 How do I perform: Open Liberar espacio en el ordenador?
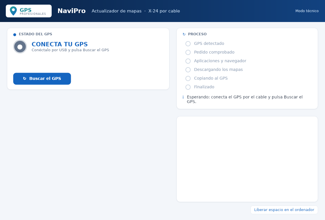click(284, 210)
